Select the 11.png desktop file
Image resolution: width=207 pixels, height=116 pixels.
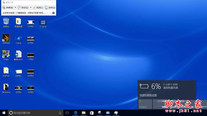(43, 24)
